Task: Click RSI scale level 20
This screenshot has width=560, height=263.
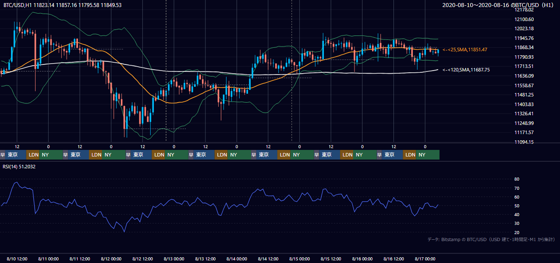Action: [x=517, y=232]
